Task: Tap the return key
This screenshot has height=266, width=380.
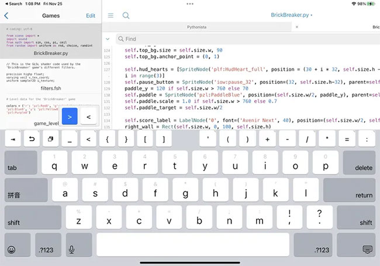Action: coord(349,190)
